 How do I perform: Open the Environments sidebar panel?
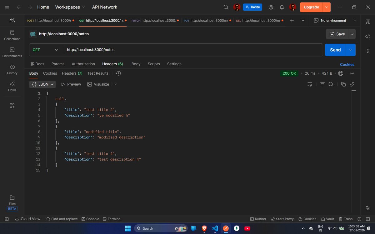12,52
